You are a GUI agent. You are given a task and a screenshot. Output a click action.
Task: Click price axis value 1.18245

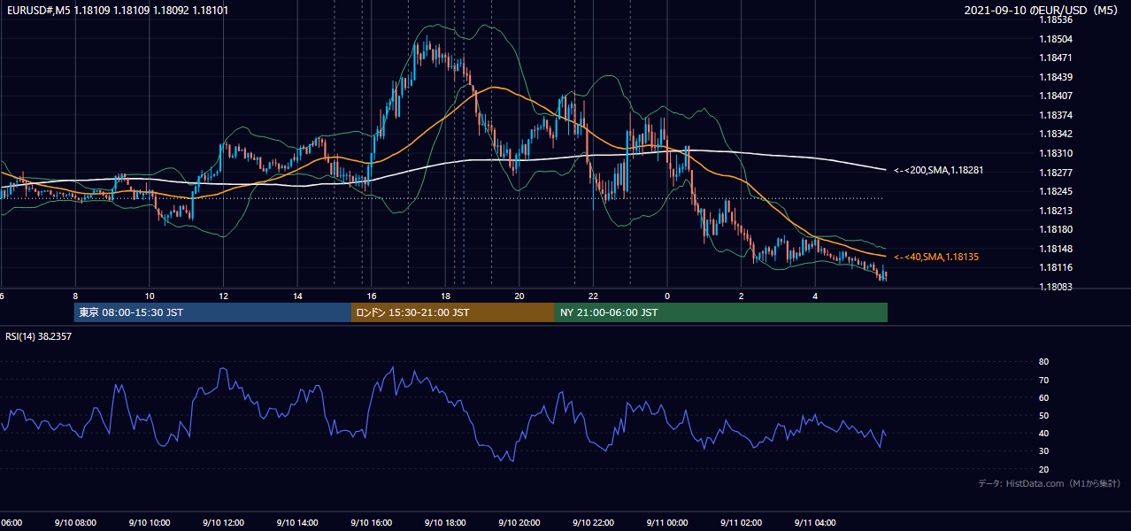[x=1057, y=191]
